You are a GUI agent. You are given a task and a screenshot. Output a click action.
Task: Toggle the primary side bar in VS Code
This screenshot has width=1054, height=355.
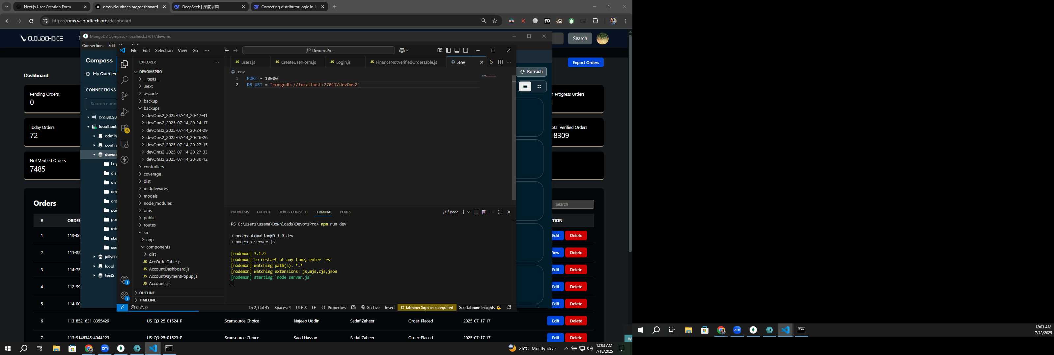tap(448, 50)
